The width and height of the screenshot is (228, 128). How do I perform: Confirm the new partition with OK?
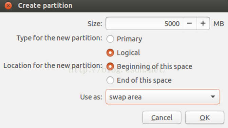click(205, 118)
